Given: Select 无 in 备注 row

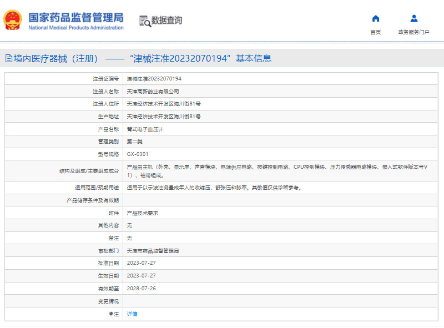Looking at the screenshot, I should 129,238.
